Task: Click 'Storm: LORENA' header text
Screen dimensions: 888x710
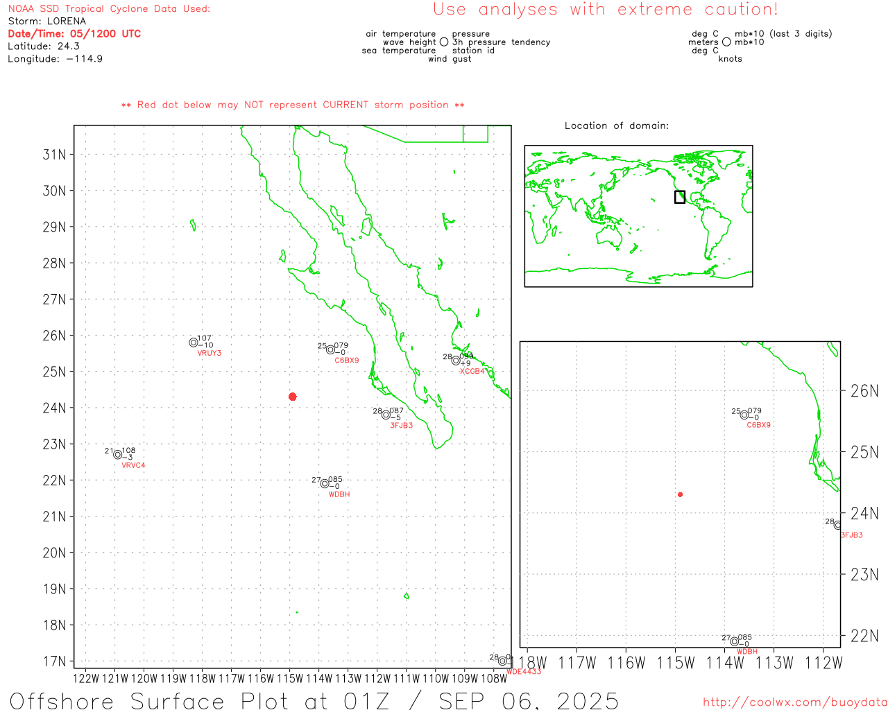Action: pos(47,21)
